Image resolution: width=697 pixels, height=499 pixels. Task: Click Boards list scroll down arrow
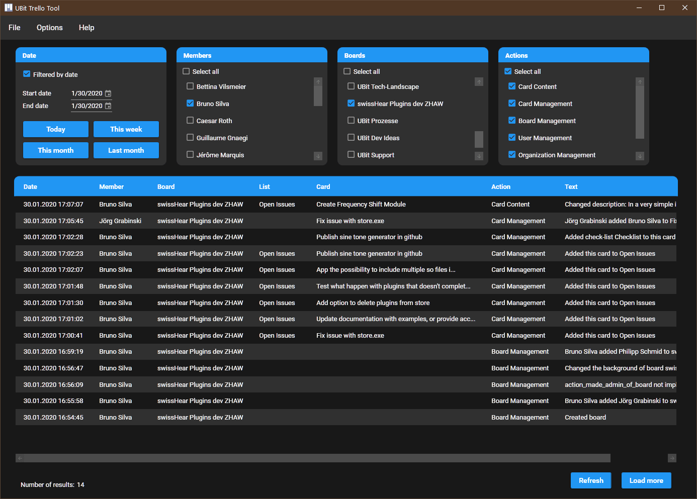tap(479, 156)
